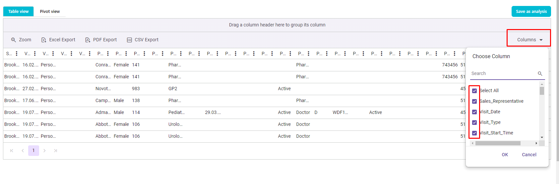This screenshot has width=559, height=184.
Task: Click the PDF Export icon
Action: coord(88,40)
